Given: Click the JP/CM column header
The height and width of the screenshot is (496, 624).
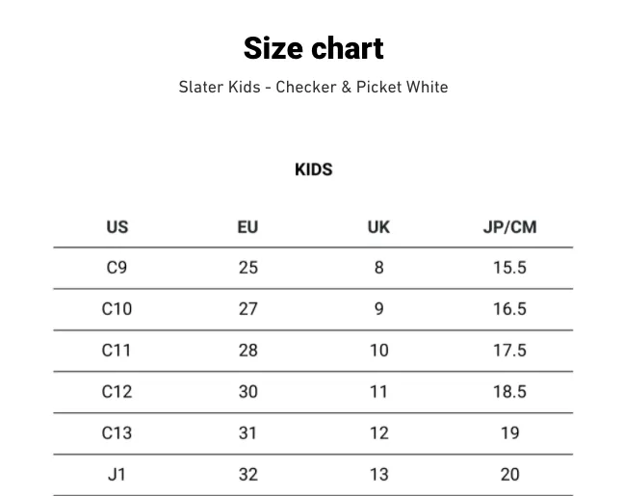Looking at the screenshot, I should (509, 227).
